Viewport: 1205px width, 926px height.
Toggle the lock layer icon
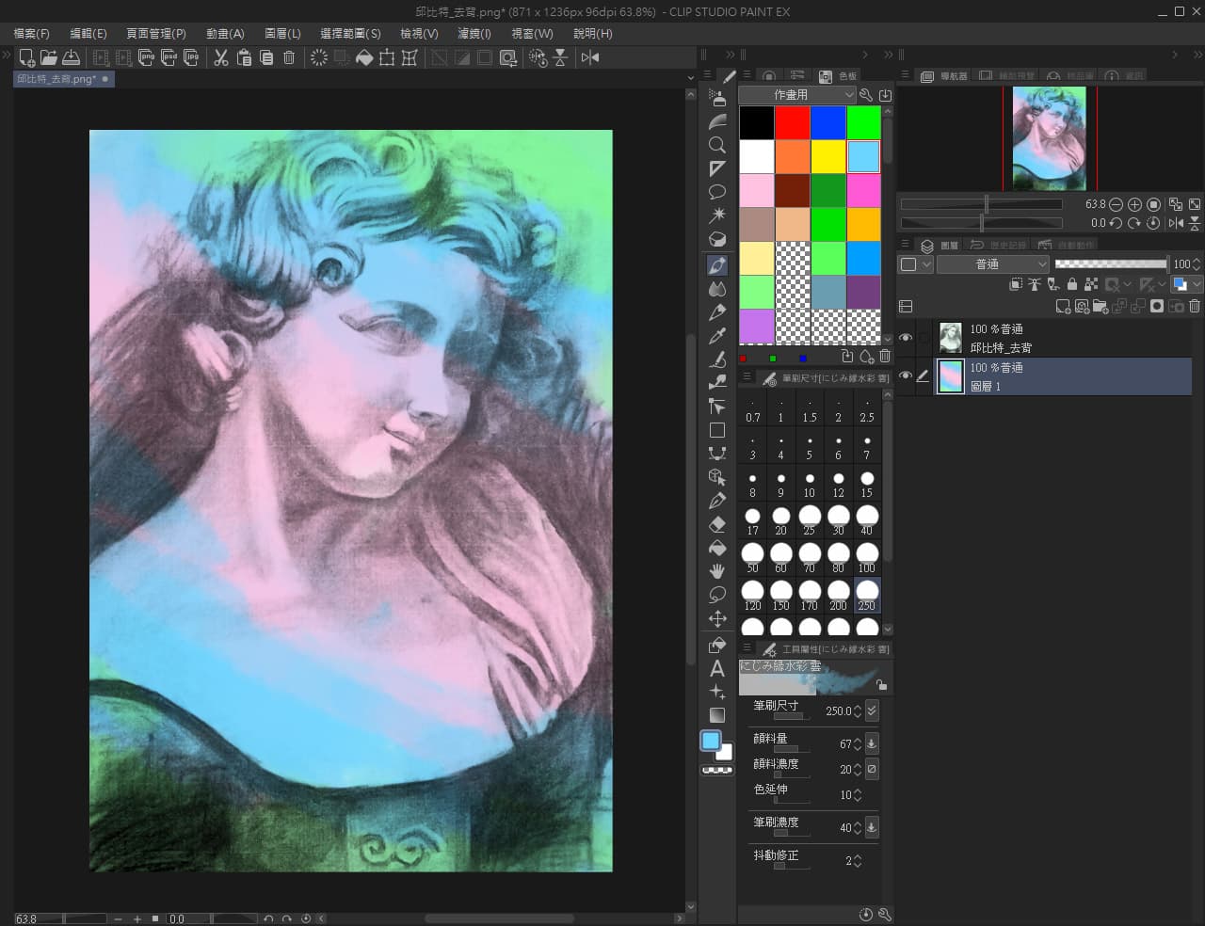point(1072,284)
